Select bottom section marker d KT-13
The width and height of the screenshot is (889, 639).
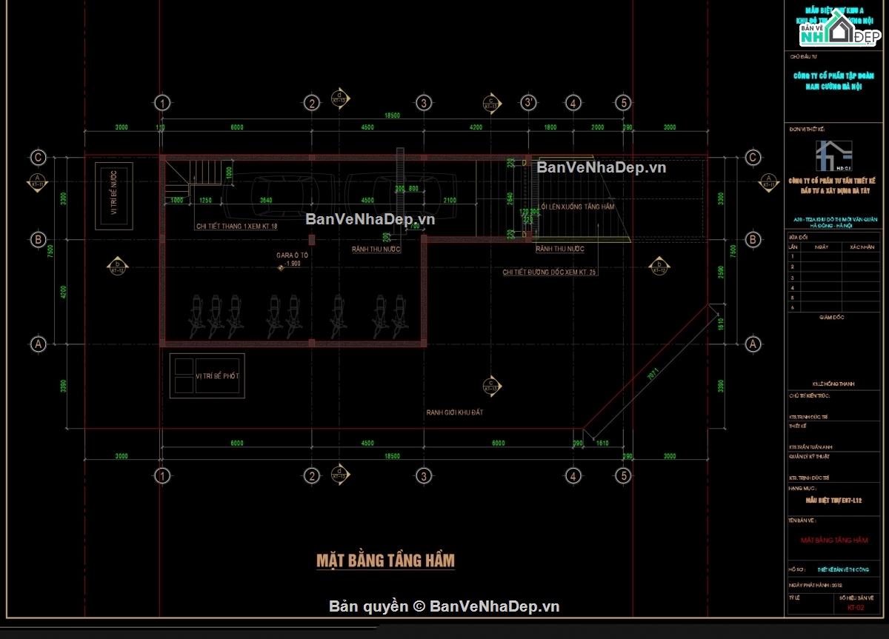coord(339,474)
